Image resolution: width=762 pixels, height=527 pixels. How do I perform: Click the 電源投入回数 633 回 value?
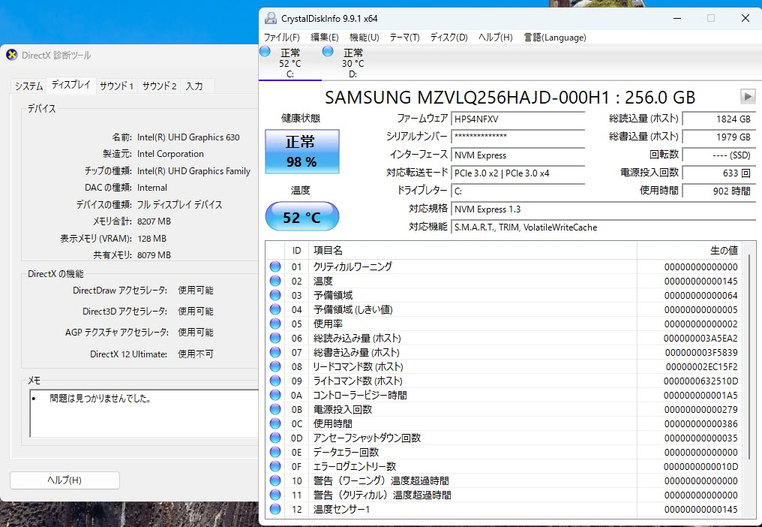pos(718,173)
